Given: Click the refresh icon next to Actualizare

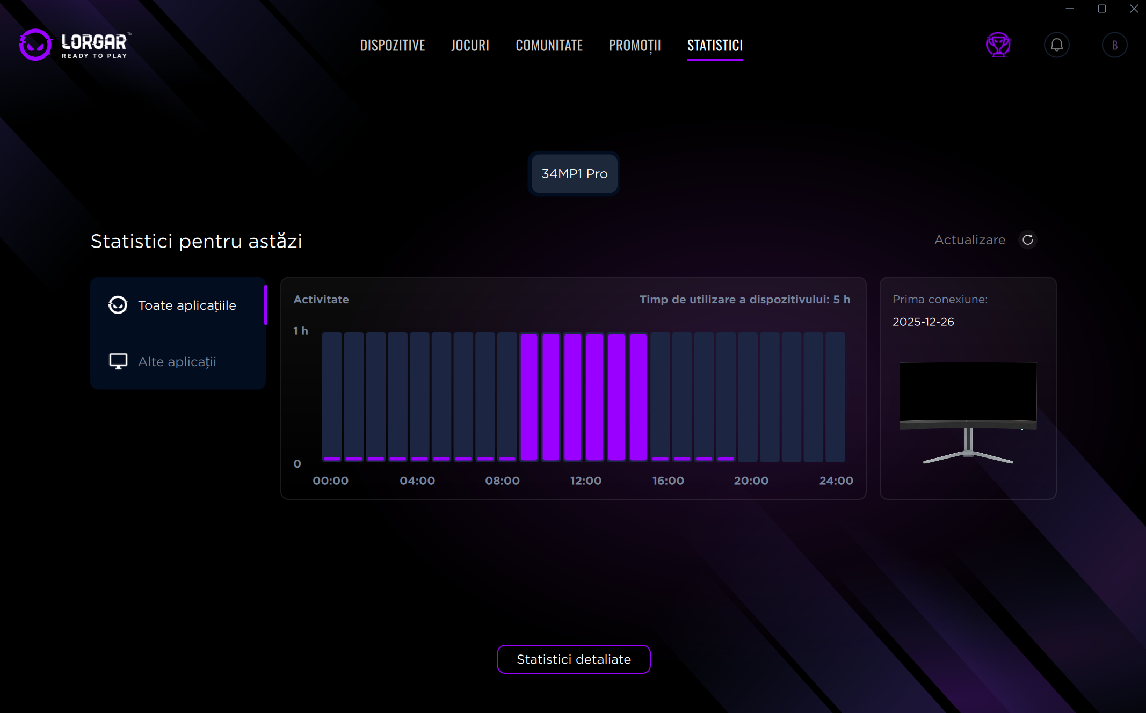Looking at the screenshot, I should (x=1027, y=239).
